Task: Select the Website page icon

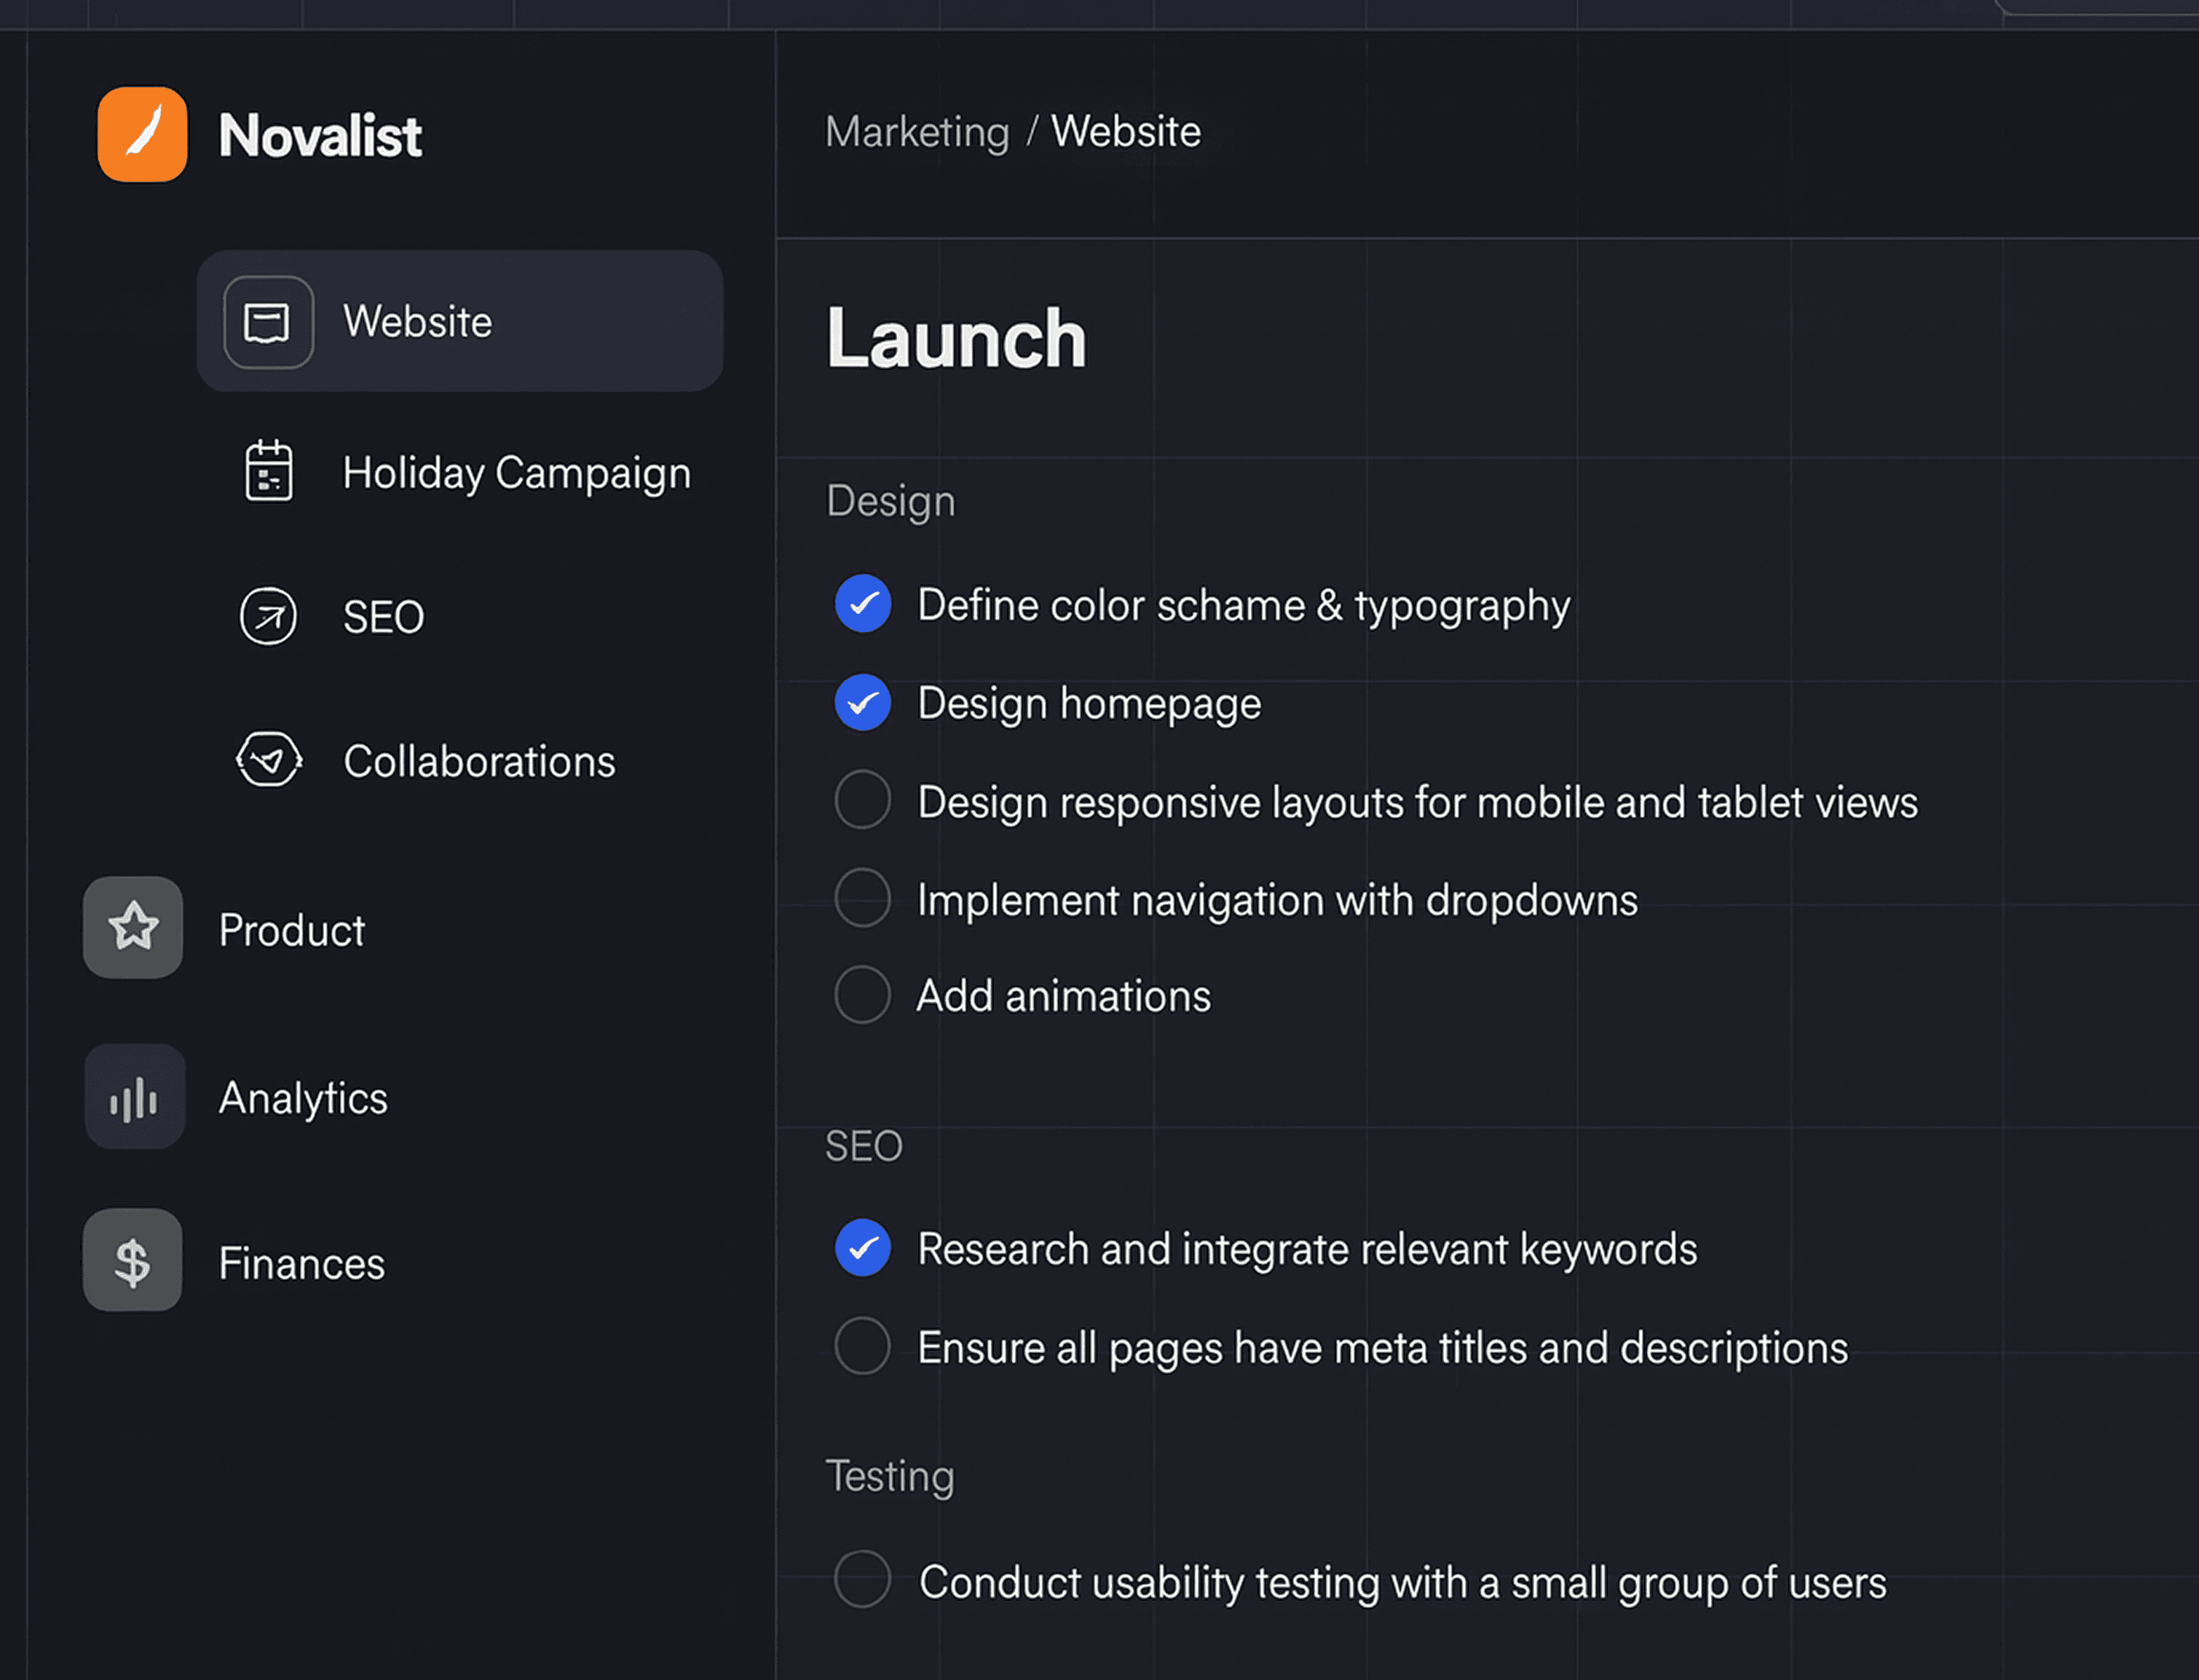Action: tap(268, 320)
